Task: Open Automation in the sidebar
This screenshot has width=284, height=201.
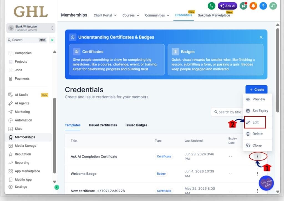Action: pos(23,120)
